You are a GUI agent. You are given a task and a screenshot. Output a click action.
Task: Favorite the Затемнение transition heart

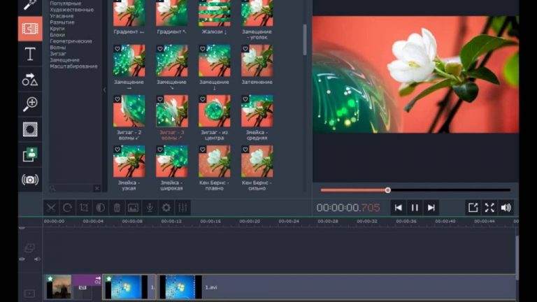(245, 49)
